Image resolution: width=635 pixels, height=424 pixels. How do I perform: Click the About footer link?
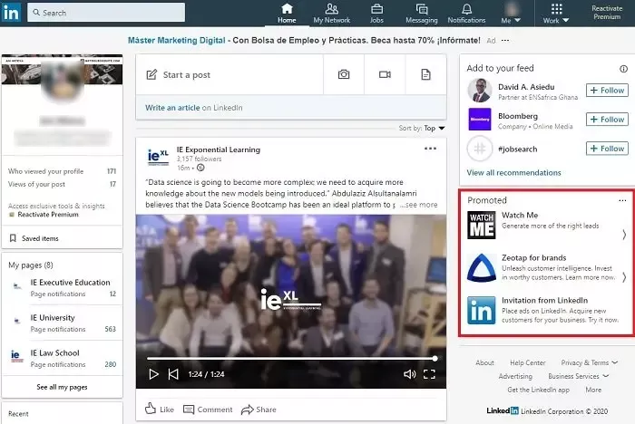(x=484, y=362)
